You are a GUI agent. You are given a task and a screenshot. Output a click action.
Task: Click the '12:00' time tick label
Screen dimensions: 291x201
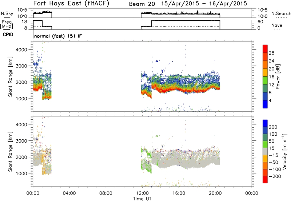142,193
